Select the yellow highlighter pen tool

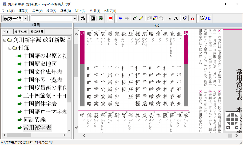141,18
